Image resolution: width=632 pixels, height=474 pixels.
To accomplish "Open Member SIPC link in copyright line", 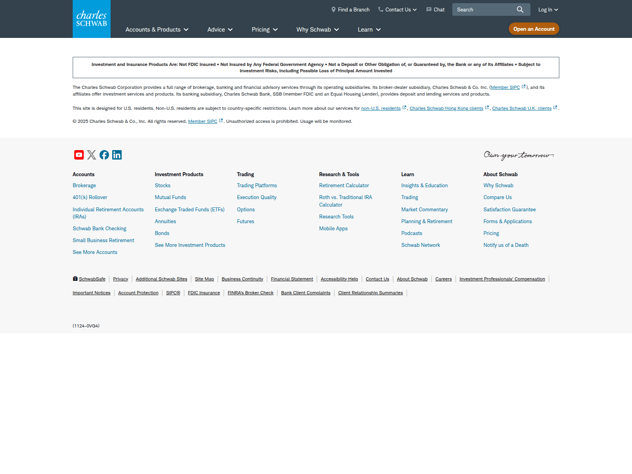I will [203, 121].
